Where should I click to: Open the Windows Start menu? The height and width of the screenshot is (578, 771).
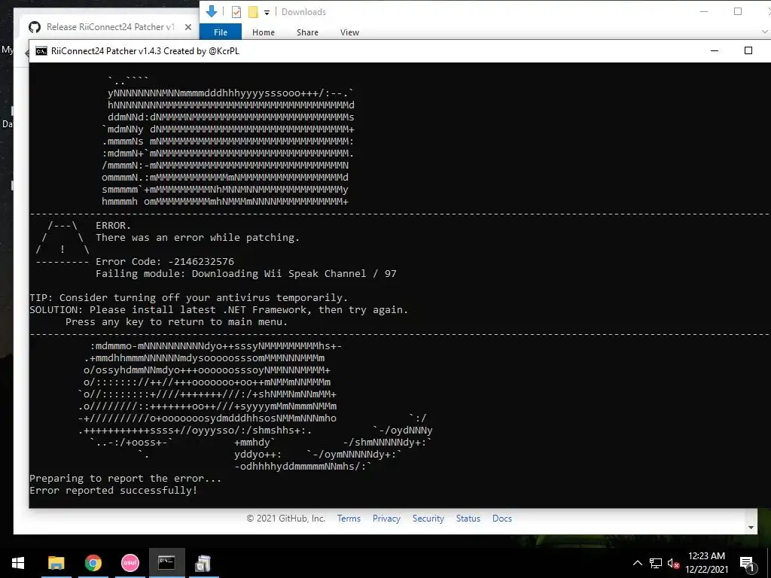tap(18, 563)
